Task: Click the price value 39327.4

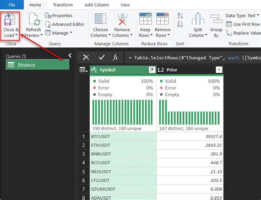Action: coord(214,137)
